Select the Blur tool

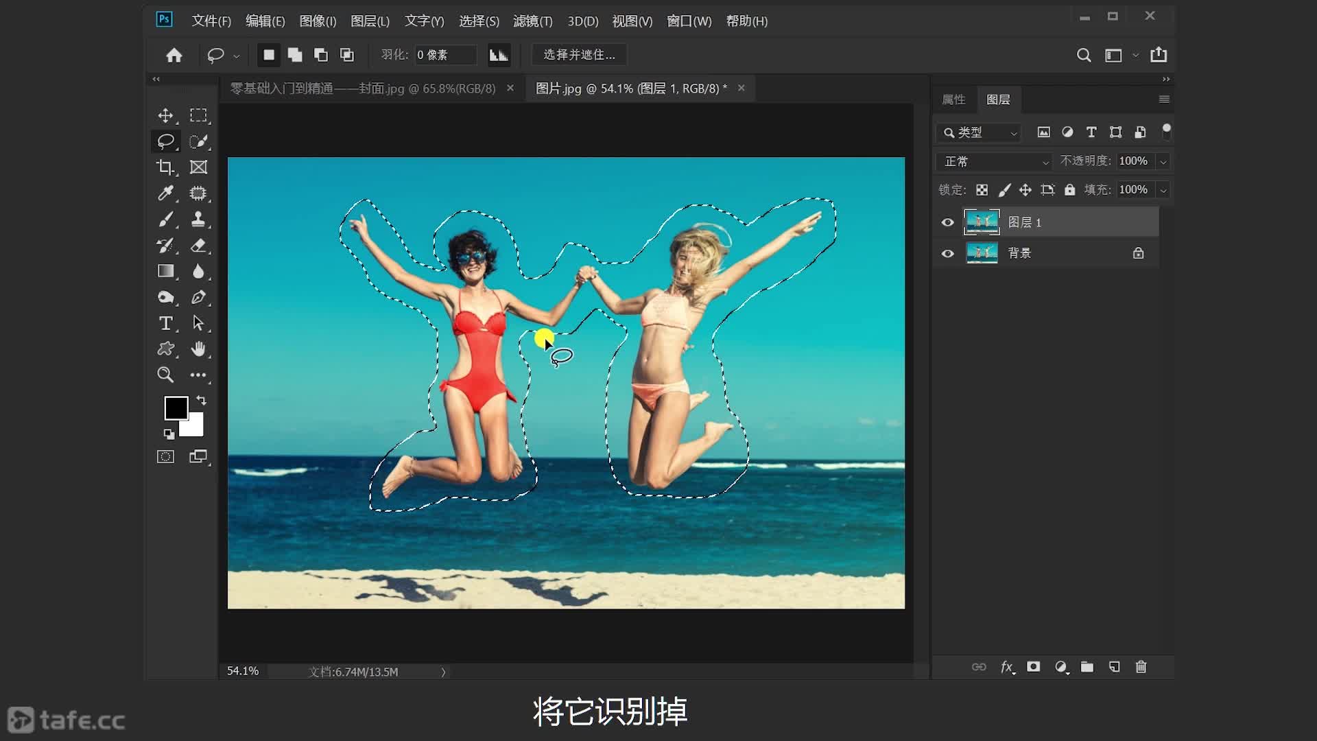click(x=198, y=271)
